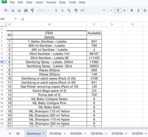The width and height of the screenshot is (148, 137).
Task: Click the search menus magnifier icon
Action: coord(6,10)
